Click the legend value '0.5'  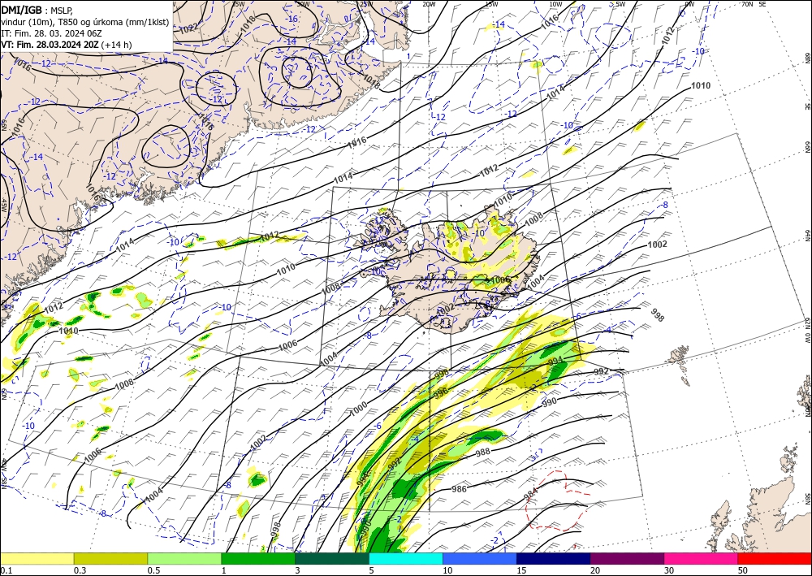click(x=153, y=570)
